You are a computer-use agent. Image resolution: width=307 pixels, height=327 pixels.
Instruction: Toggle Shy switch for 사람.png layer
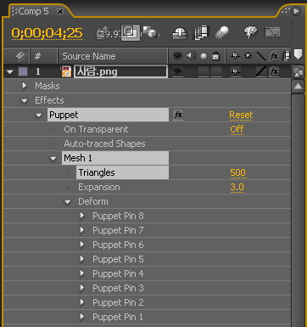(236, 71)
